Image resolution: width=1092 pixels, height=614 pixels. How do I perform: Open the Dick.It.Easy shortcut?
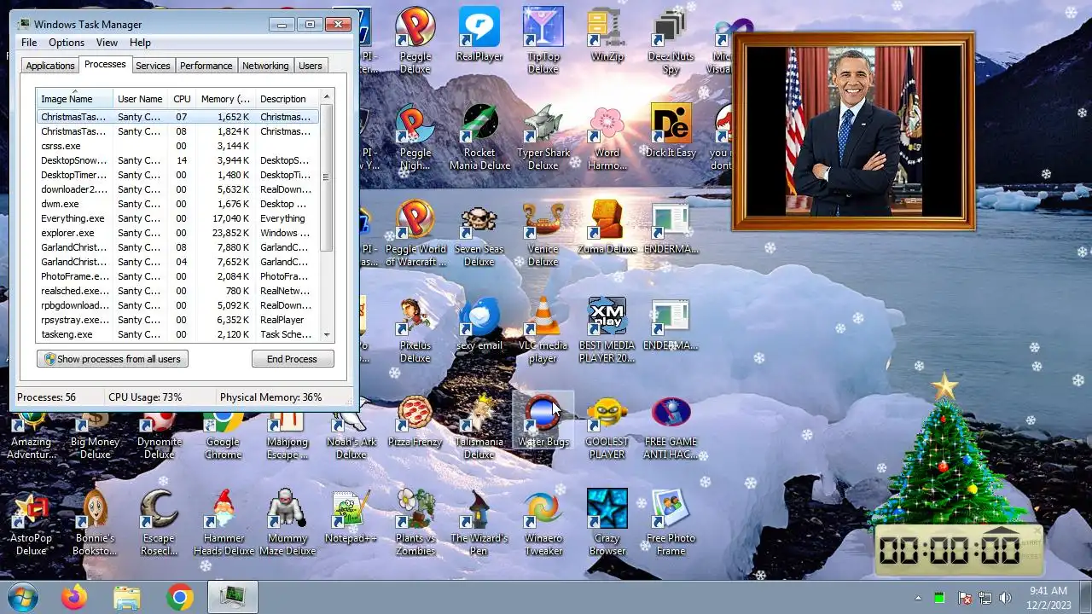pyautogui.click(x=671, y=130)
